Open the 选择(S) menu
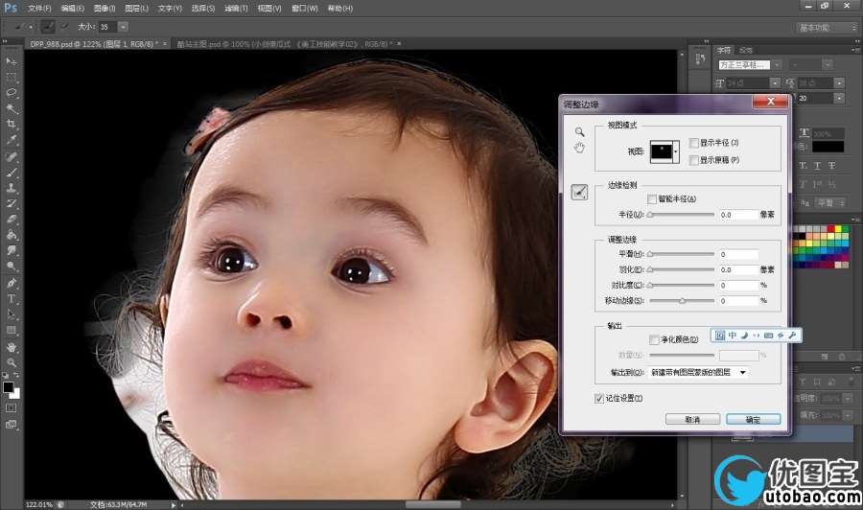 click(x=202, y=9)
